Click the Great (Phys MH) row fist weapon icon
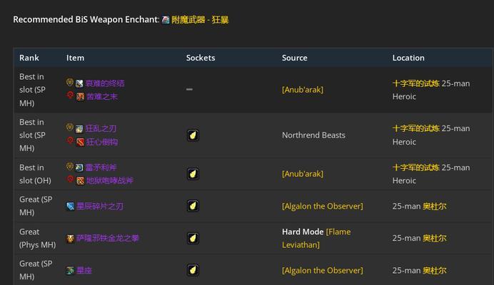494x285 pixels. pos(70,239)
